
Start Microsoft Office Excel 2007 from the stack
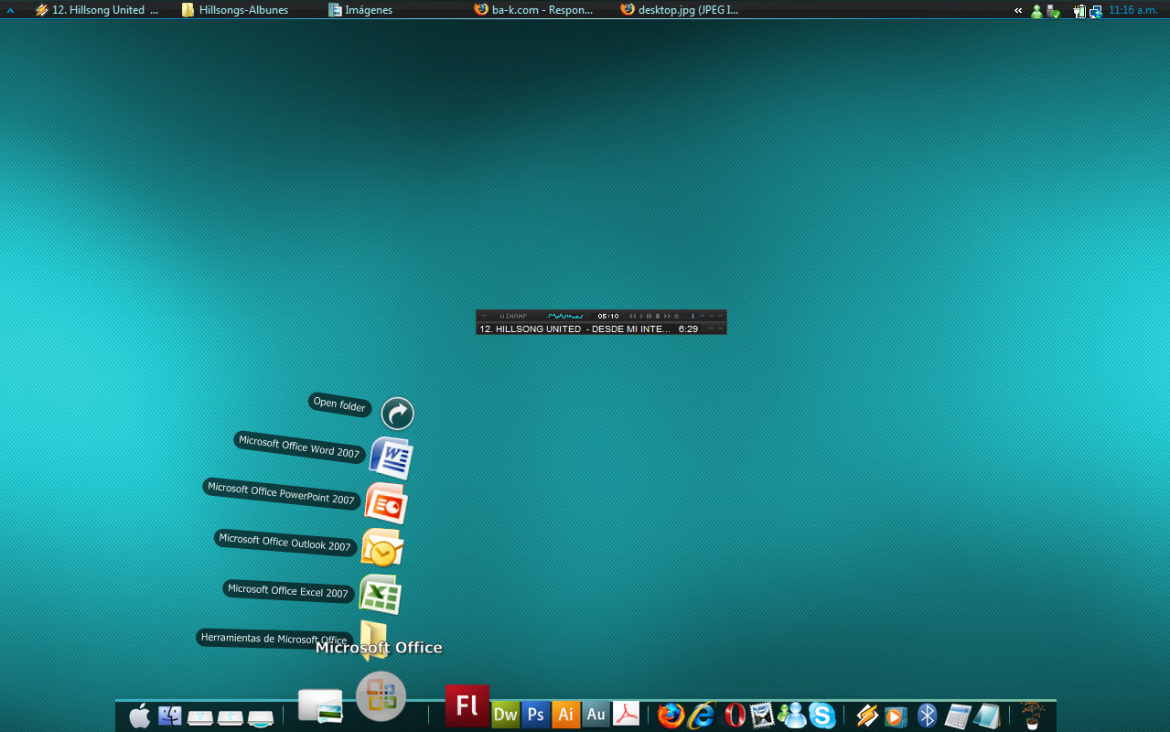(380, 594)
